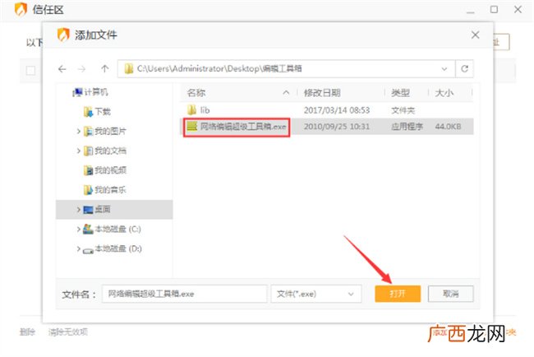Open the 文件(*.exe) type dropdown
The height and width of the screenshot is (357, 534).
(x=316, y=294)
